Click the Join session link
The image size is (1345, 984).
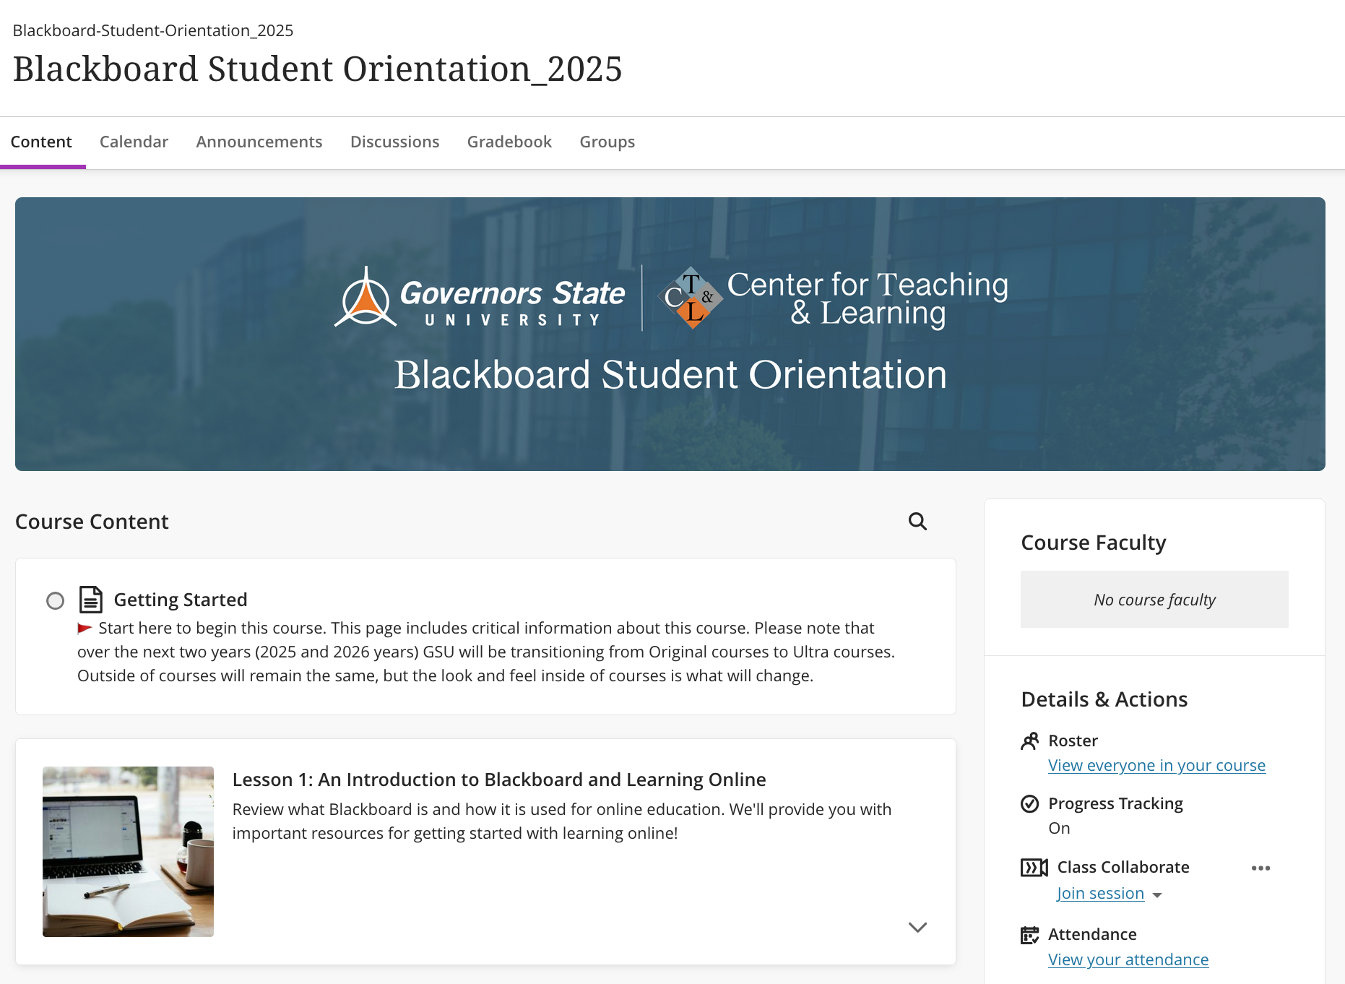click(1100, 894)
